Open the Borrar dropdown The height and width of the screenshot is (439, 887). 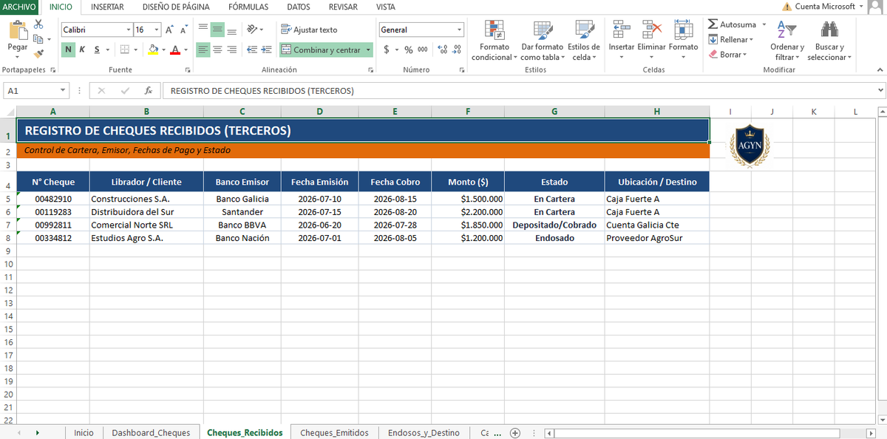728,55
